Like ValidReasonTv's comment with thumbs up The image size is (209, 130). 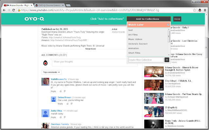[61, 91]
